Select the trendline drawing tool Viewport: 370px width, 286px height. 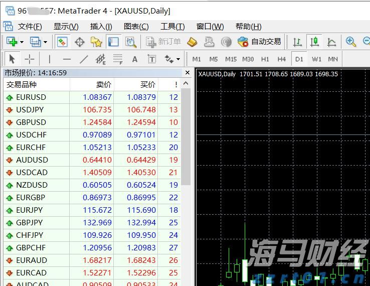point(84,59)
